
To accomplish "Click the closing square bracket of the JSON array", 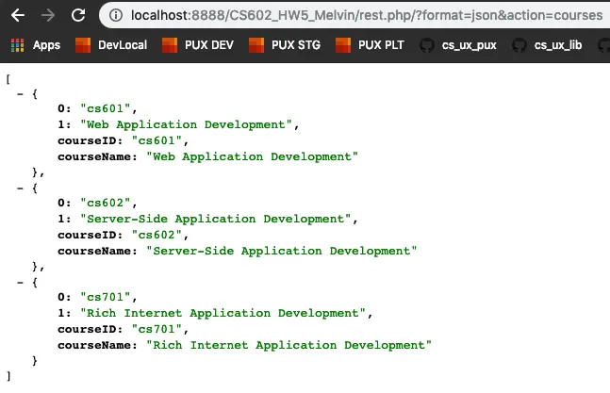I will click(8, 376).
